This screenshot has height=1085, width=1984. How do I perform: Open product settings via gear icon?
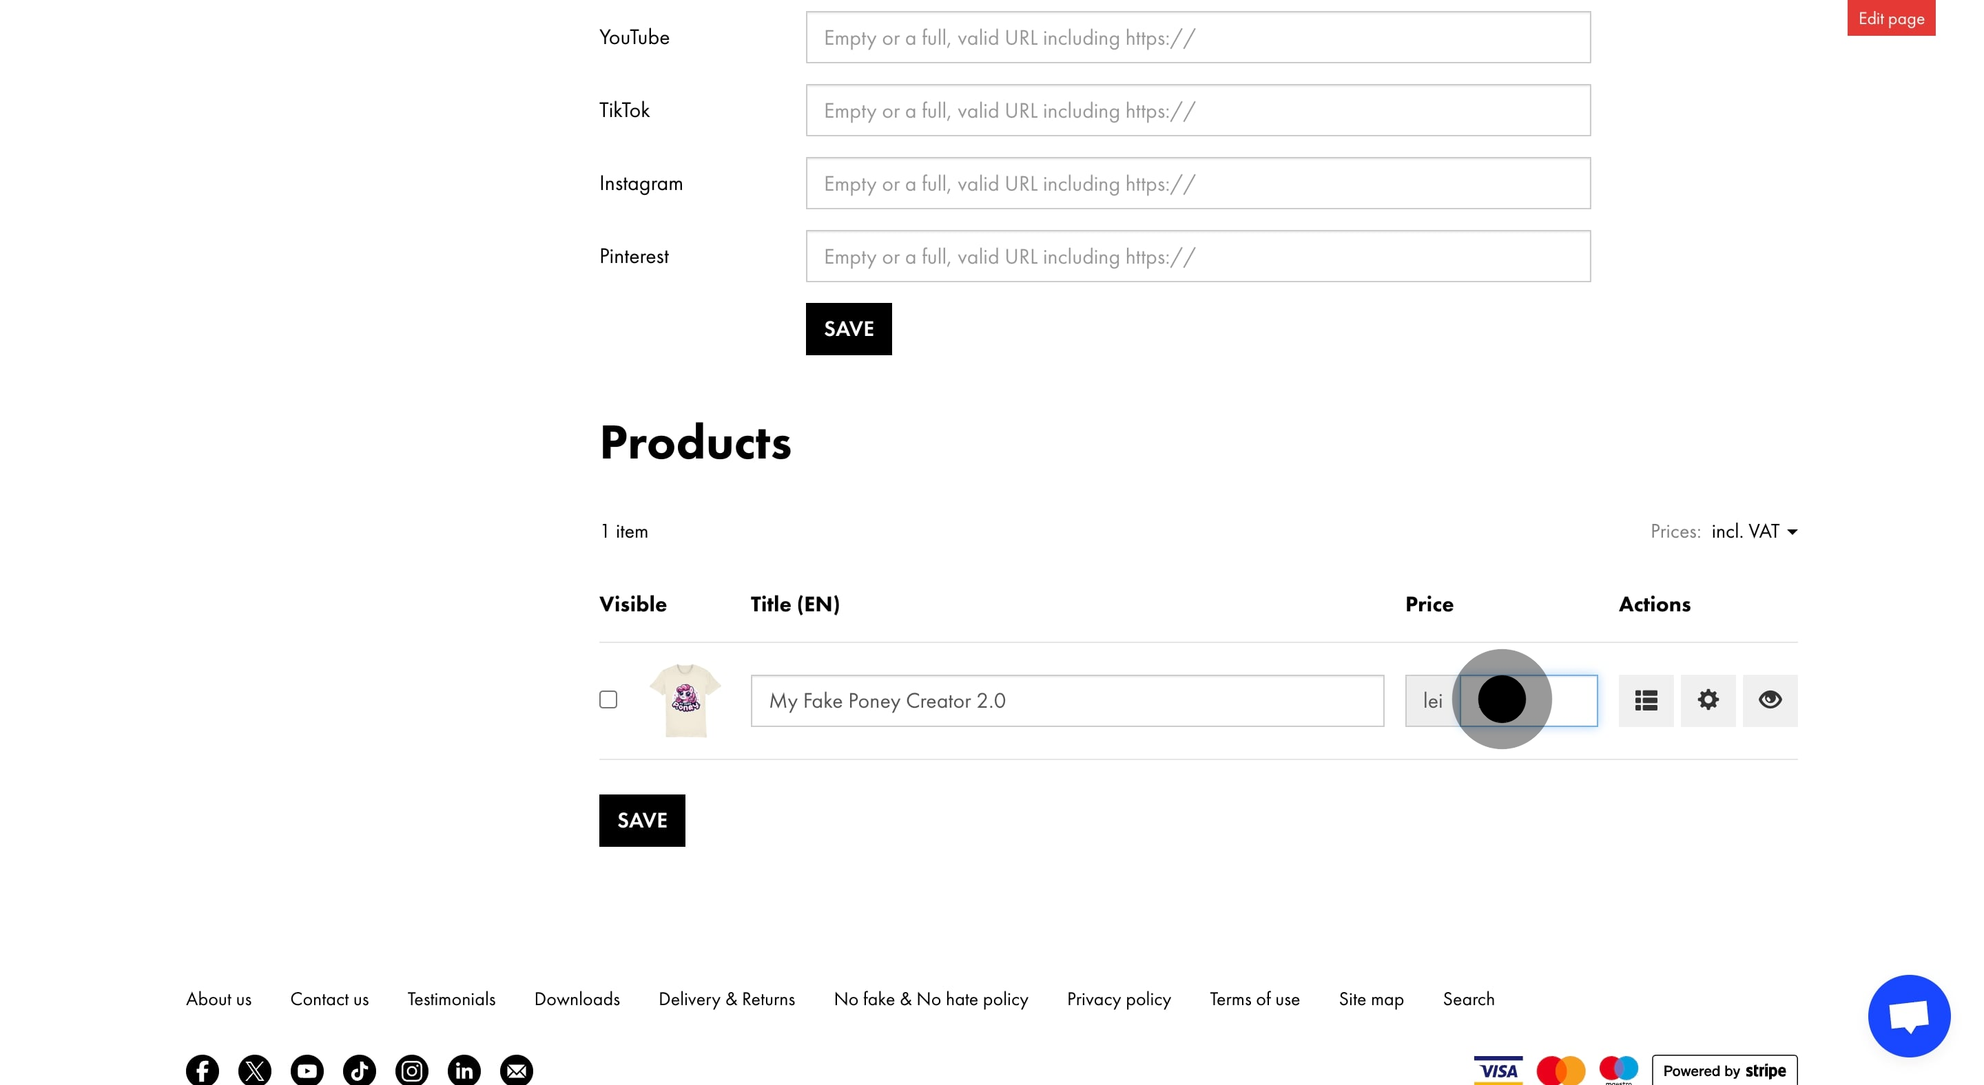(1708, 700)
